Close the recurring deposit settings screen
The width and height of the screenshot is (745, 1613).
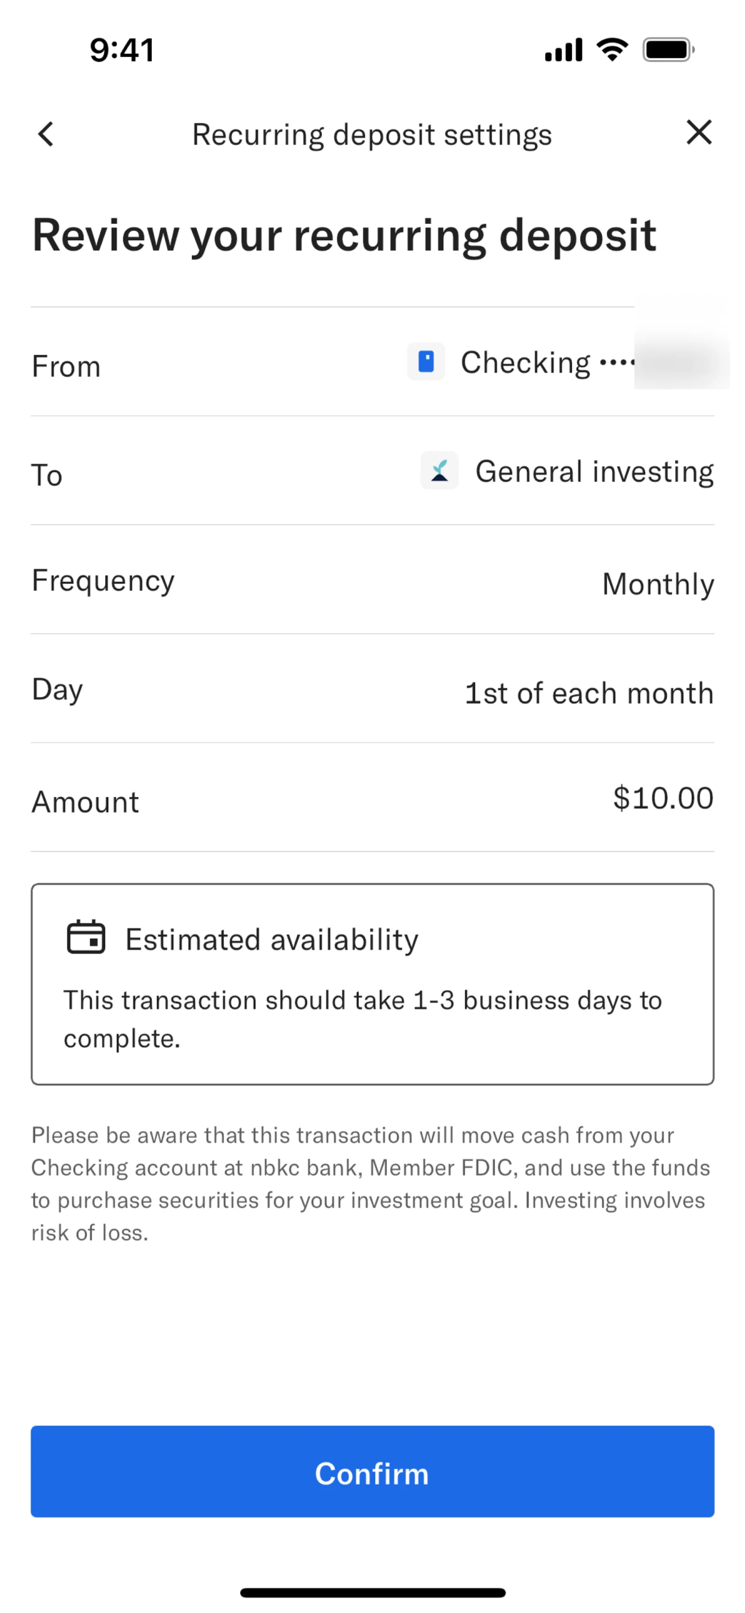tap(699, 133)
